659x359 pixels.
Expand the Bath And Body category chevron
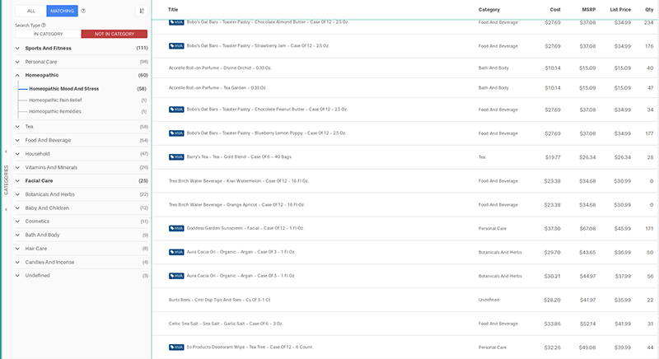coord(17,235)
